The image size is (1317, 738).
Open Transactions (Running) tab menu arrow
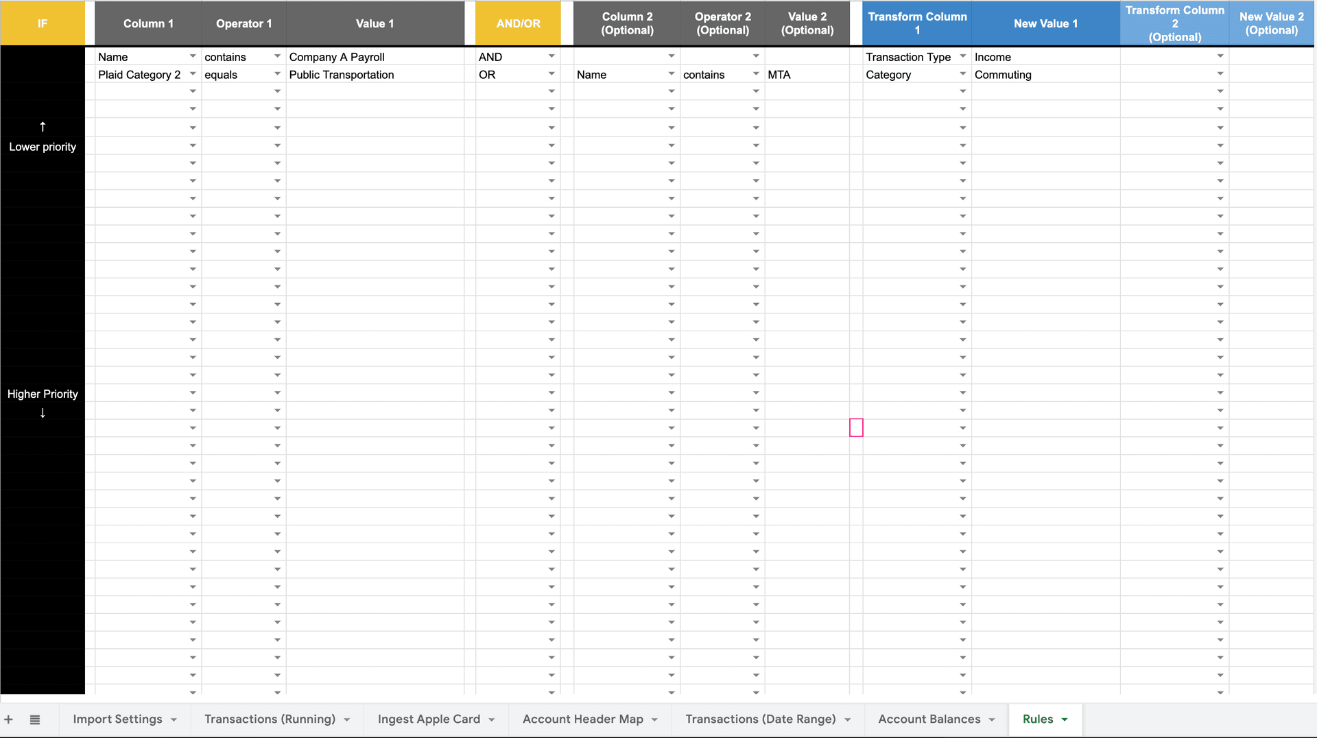point(347,719)
